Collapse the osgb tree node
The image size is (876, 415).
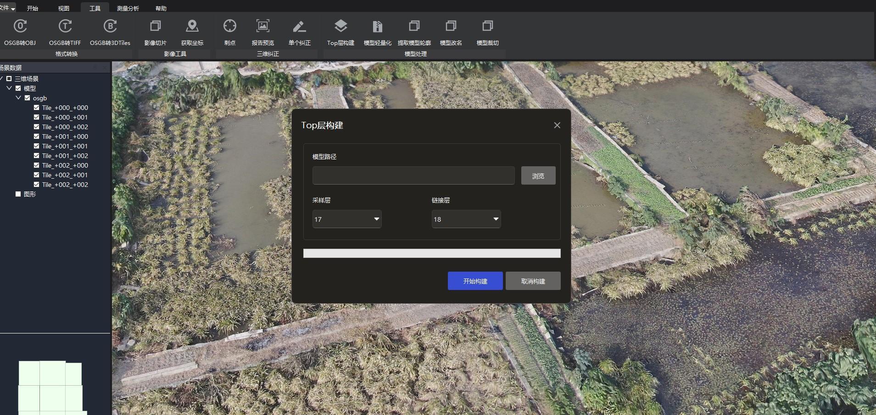pos(18,98)
